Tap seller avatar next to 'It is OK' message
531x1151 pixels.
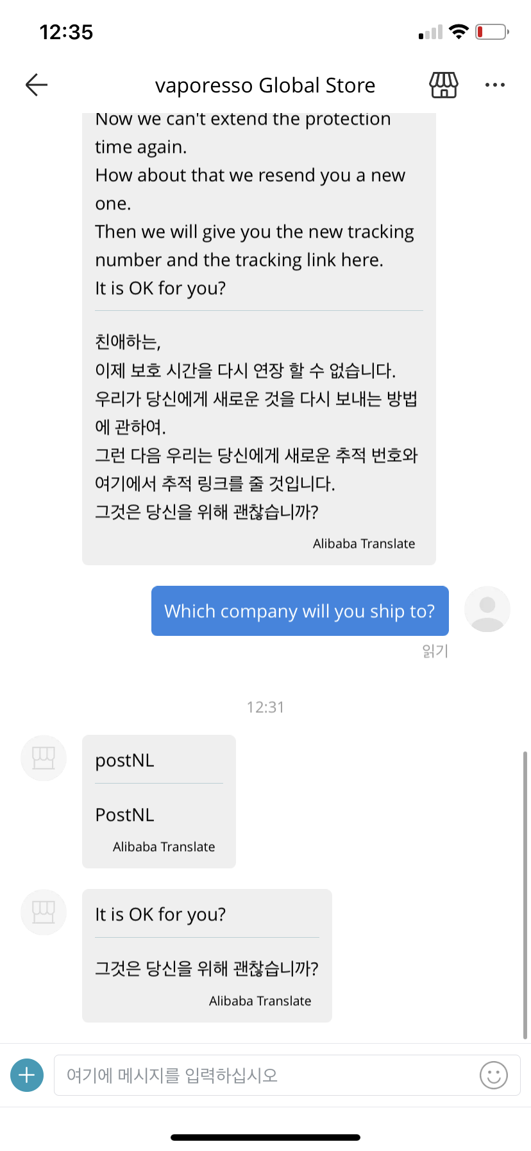(x=44, y=912)
